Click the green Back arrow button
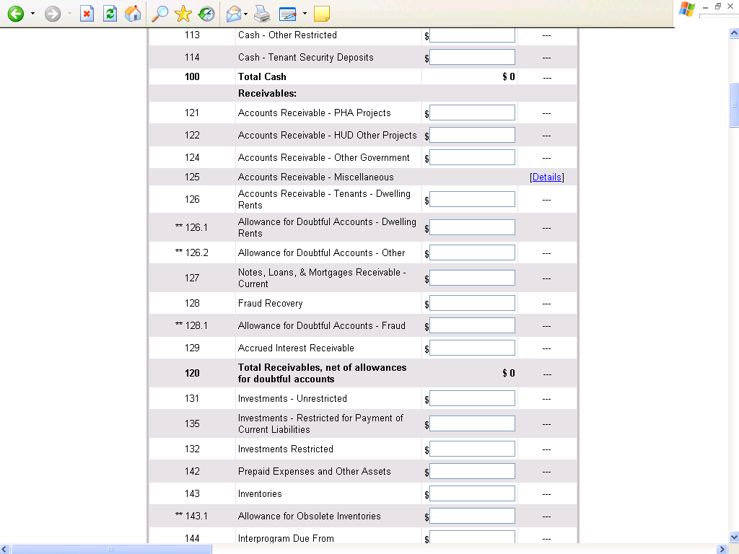 point(15,14)
